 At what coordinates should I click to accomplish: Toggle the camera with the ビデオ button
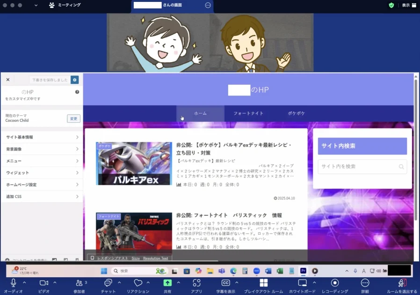(x=44, y=286)
